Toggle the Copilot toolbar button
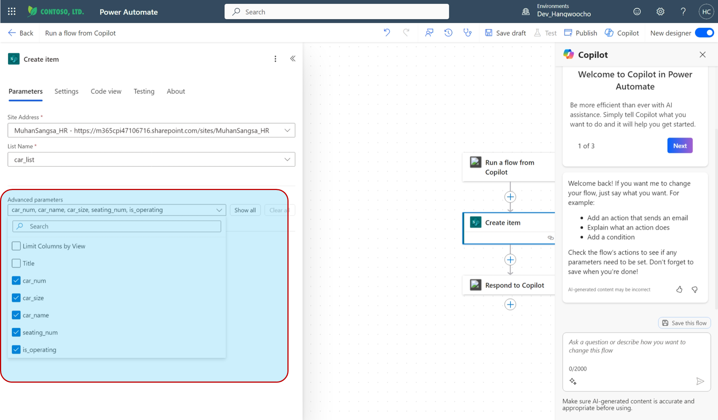Image resolution: width=718 pixels, height=420 pixels. point(622,33)
